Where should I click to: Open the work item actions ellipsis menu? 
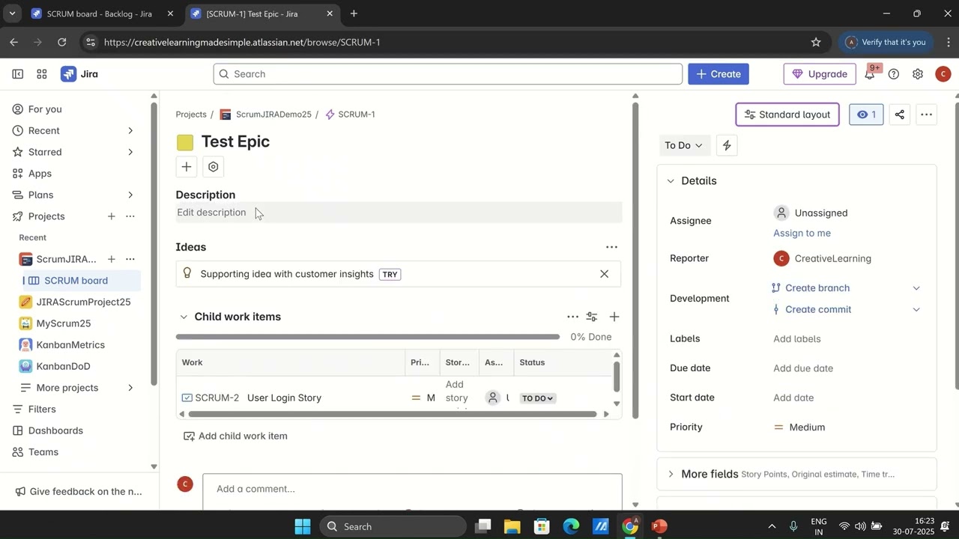click(x=927, y=115)
